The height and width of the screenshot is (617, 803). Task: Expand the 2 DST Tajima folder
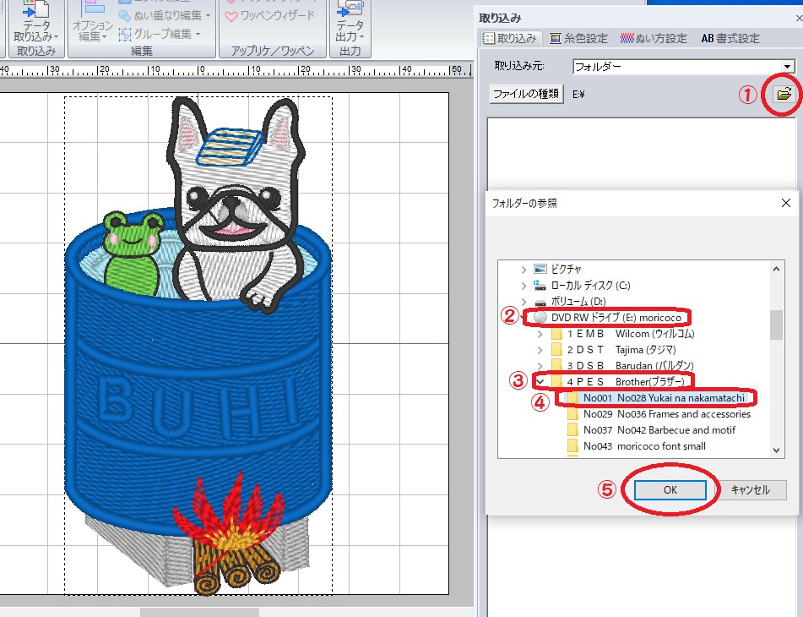pyautogui.click(x=540, y=350)
